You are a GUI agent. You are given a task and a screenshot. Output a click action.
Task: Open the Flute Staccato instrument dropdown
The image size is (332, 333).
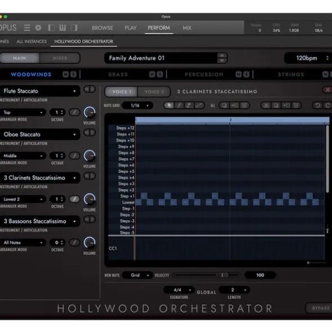point(40,91)
